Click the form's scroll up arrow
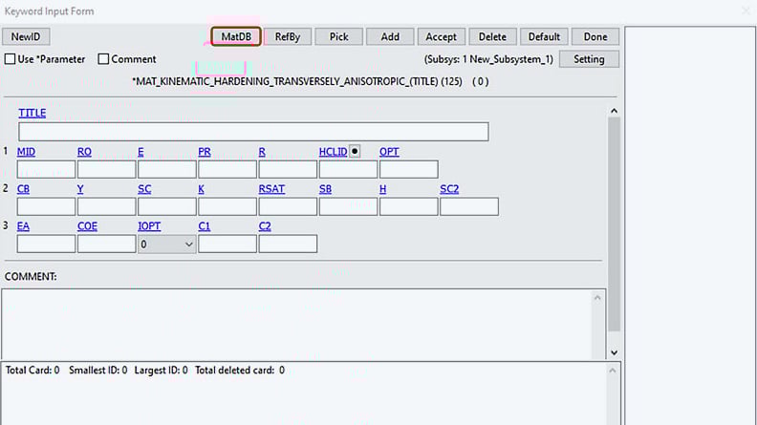This screenshot has width=757, height=425. [x=614, y=111]
